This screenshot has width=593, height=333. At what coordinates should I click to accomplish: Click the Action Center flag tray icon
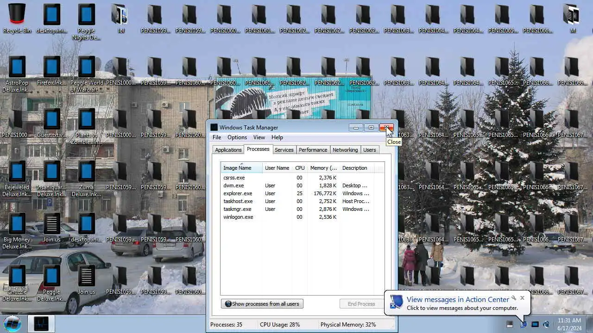coord(523,324)
